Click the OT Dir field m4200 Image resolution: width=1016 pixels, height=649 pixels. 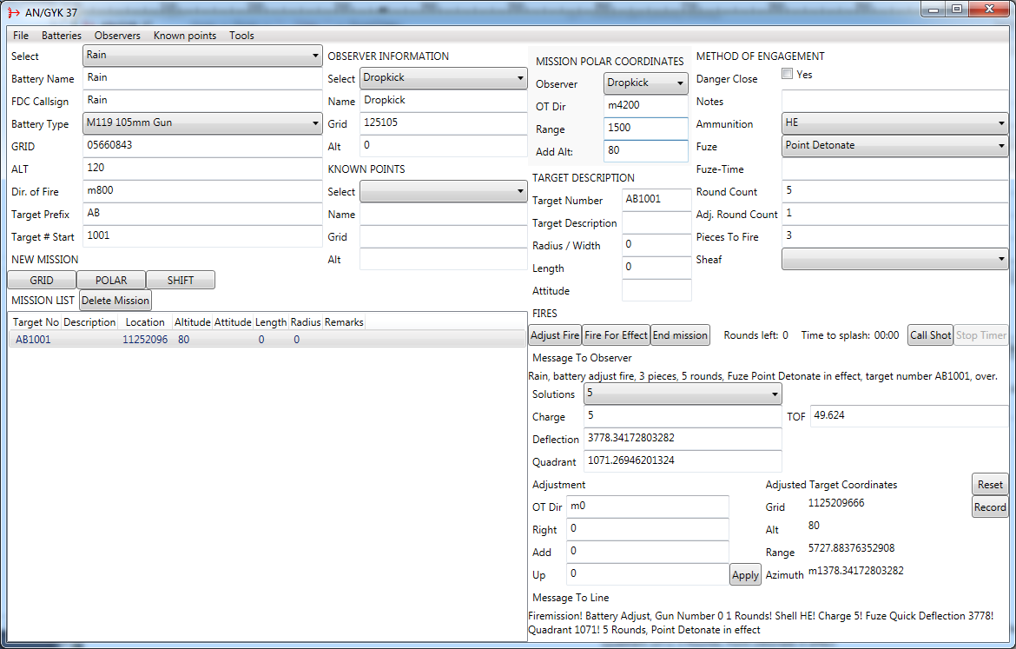[645, 106]
